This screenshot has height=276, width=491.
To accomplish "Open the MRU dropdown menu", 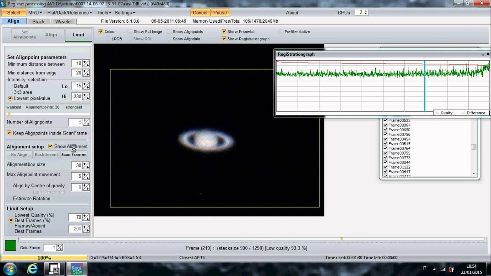I will coord(35,13).
